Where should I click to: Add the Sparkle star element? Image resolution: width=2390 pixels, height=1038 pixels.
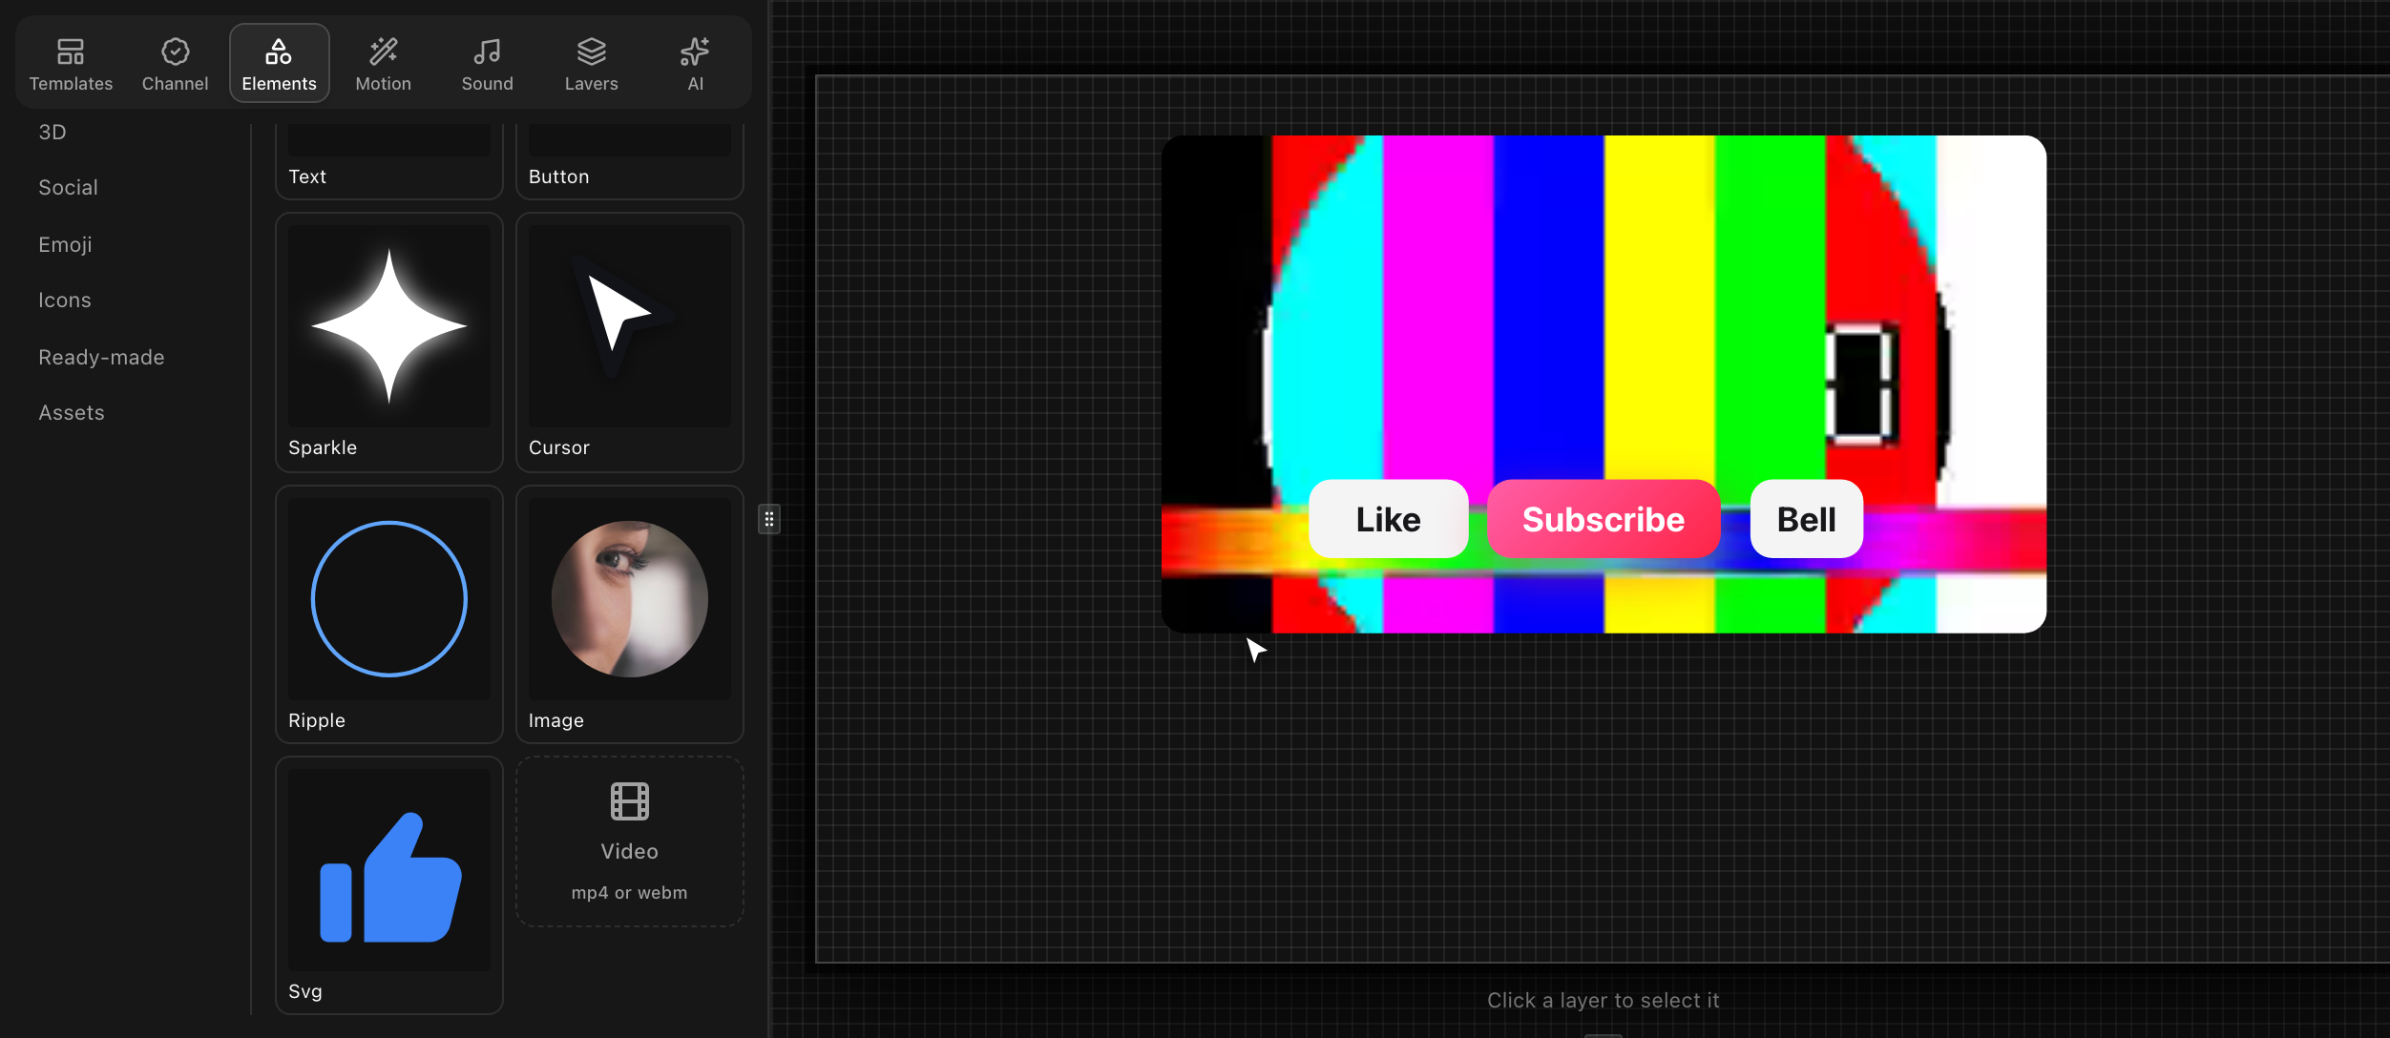tap(389, 342)
